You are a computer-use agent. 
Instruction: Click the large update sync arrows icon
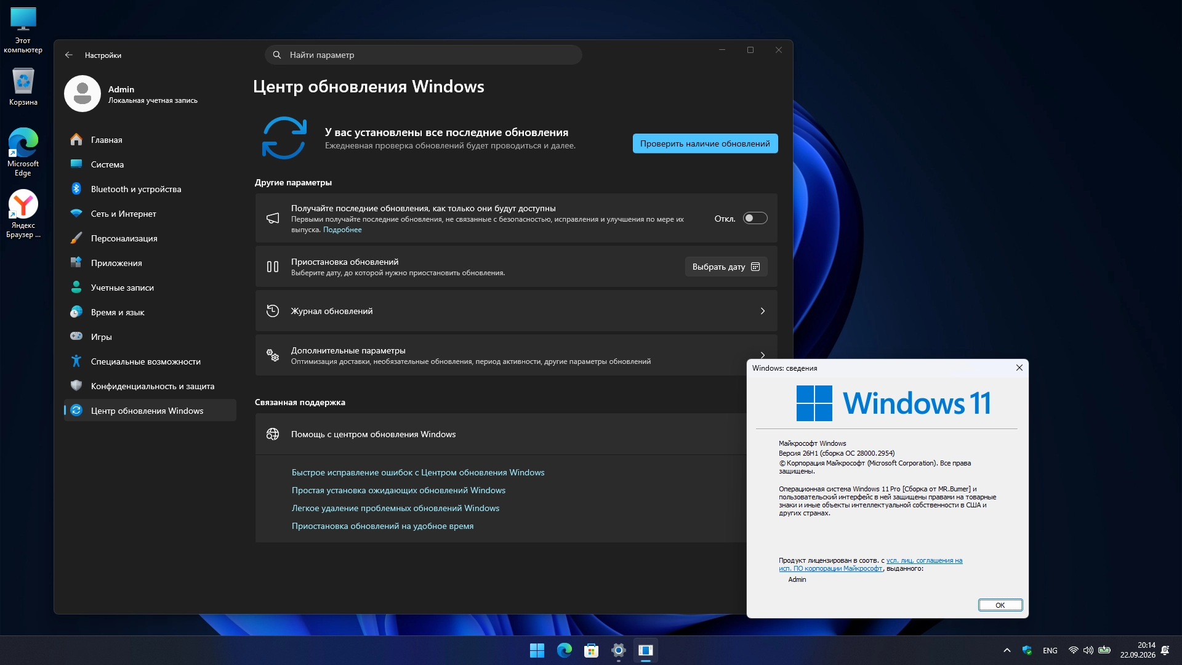284,138
